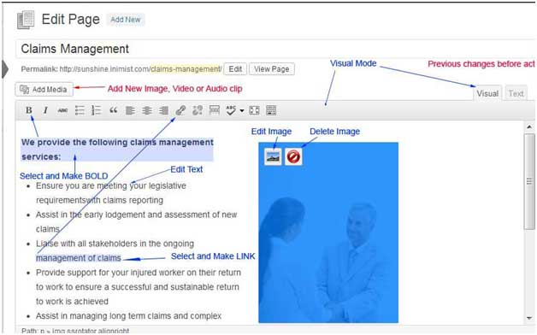This screenshot has width=537, height=335.
Task: Click the 'We provide the following claims management' heading
Action: 117,143
